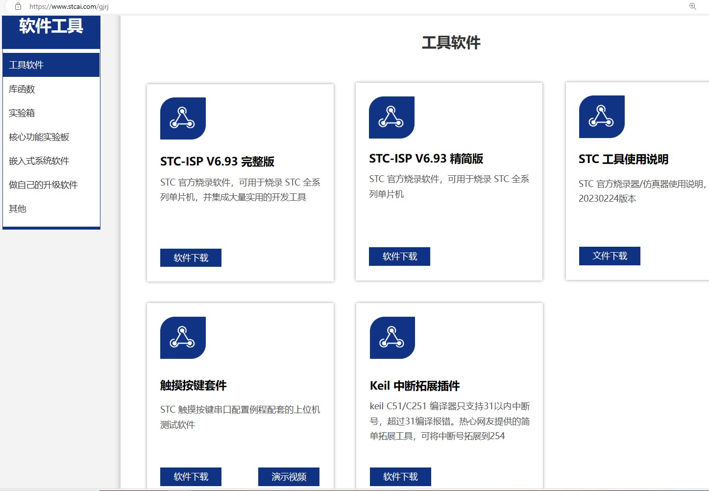Click the STC 工具使用说明 title
The height and width of the screenshot is (491, 709).
tap(623, 159)
